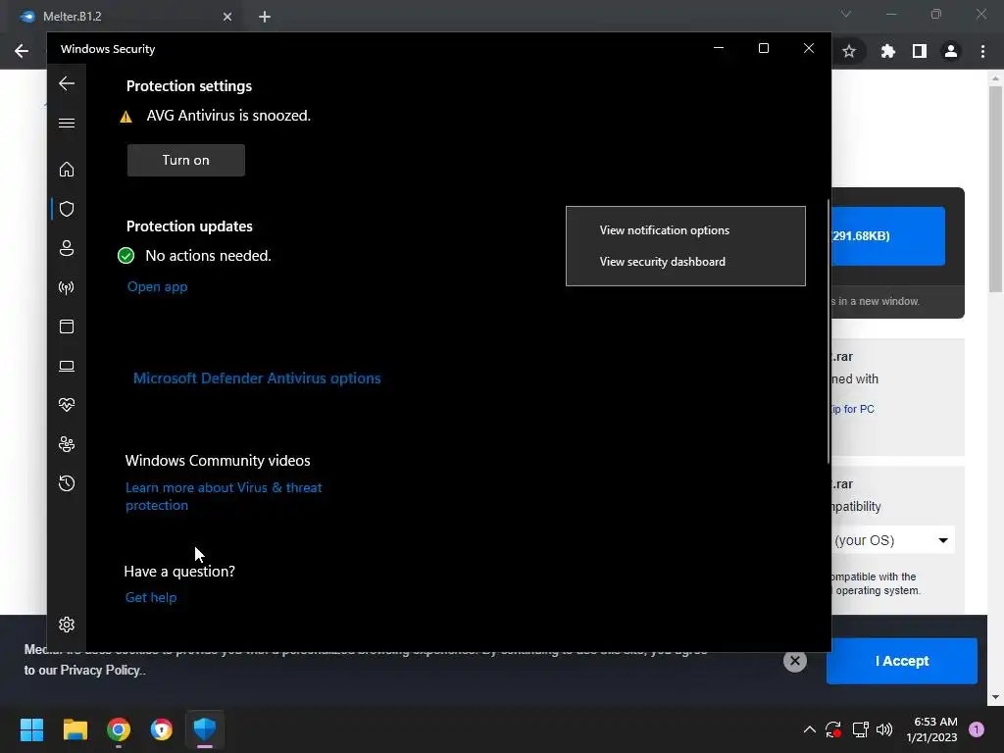Click the Protection updates heading

pyautogui.click(x=189, y=226)
